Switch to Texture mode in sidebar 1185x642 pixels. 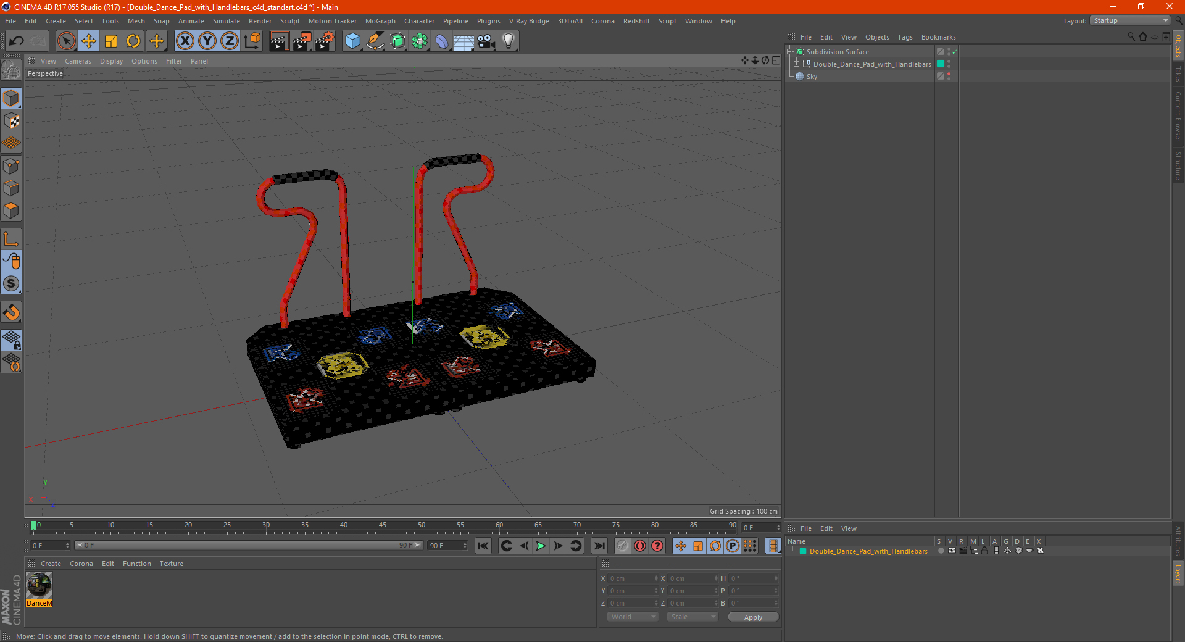[x=11, y=121]
